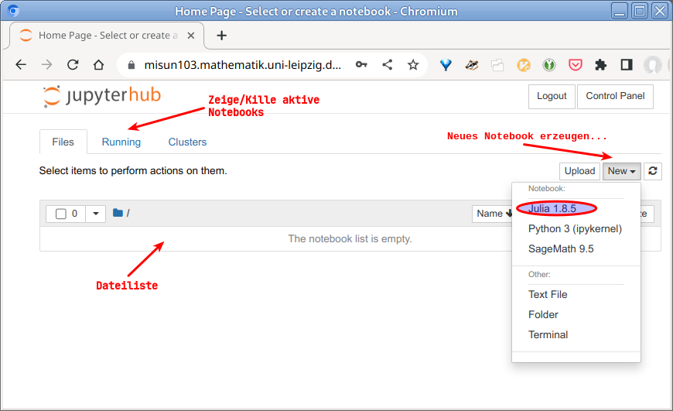The width and height of the screenshot is (673, 411).
Task: Click the JupyterHub logo
Action: [x=101, y=96]
